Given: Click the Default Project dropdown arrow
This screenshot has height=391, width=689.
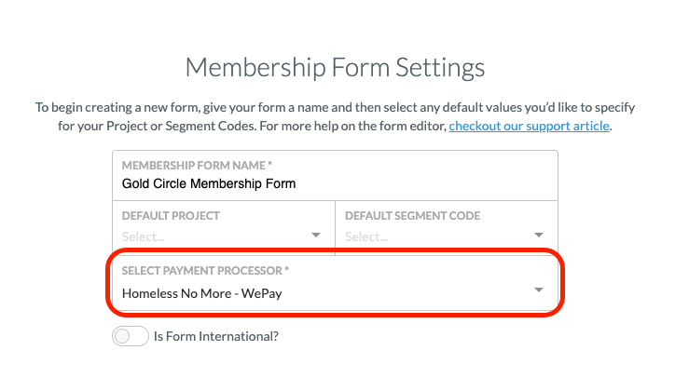Looking at the screenshot, I should (316, 235).
